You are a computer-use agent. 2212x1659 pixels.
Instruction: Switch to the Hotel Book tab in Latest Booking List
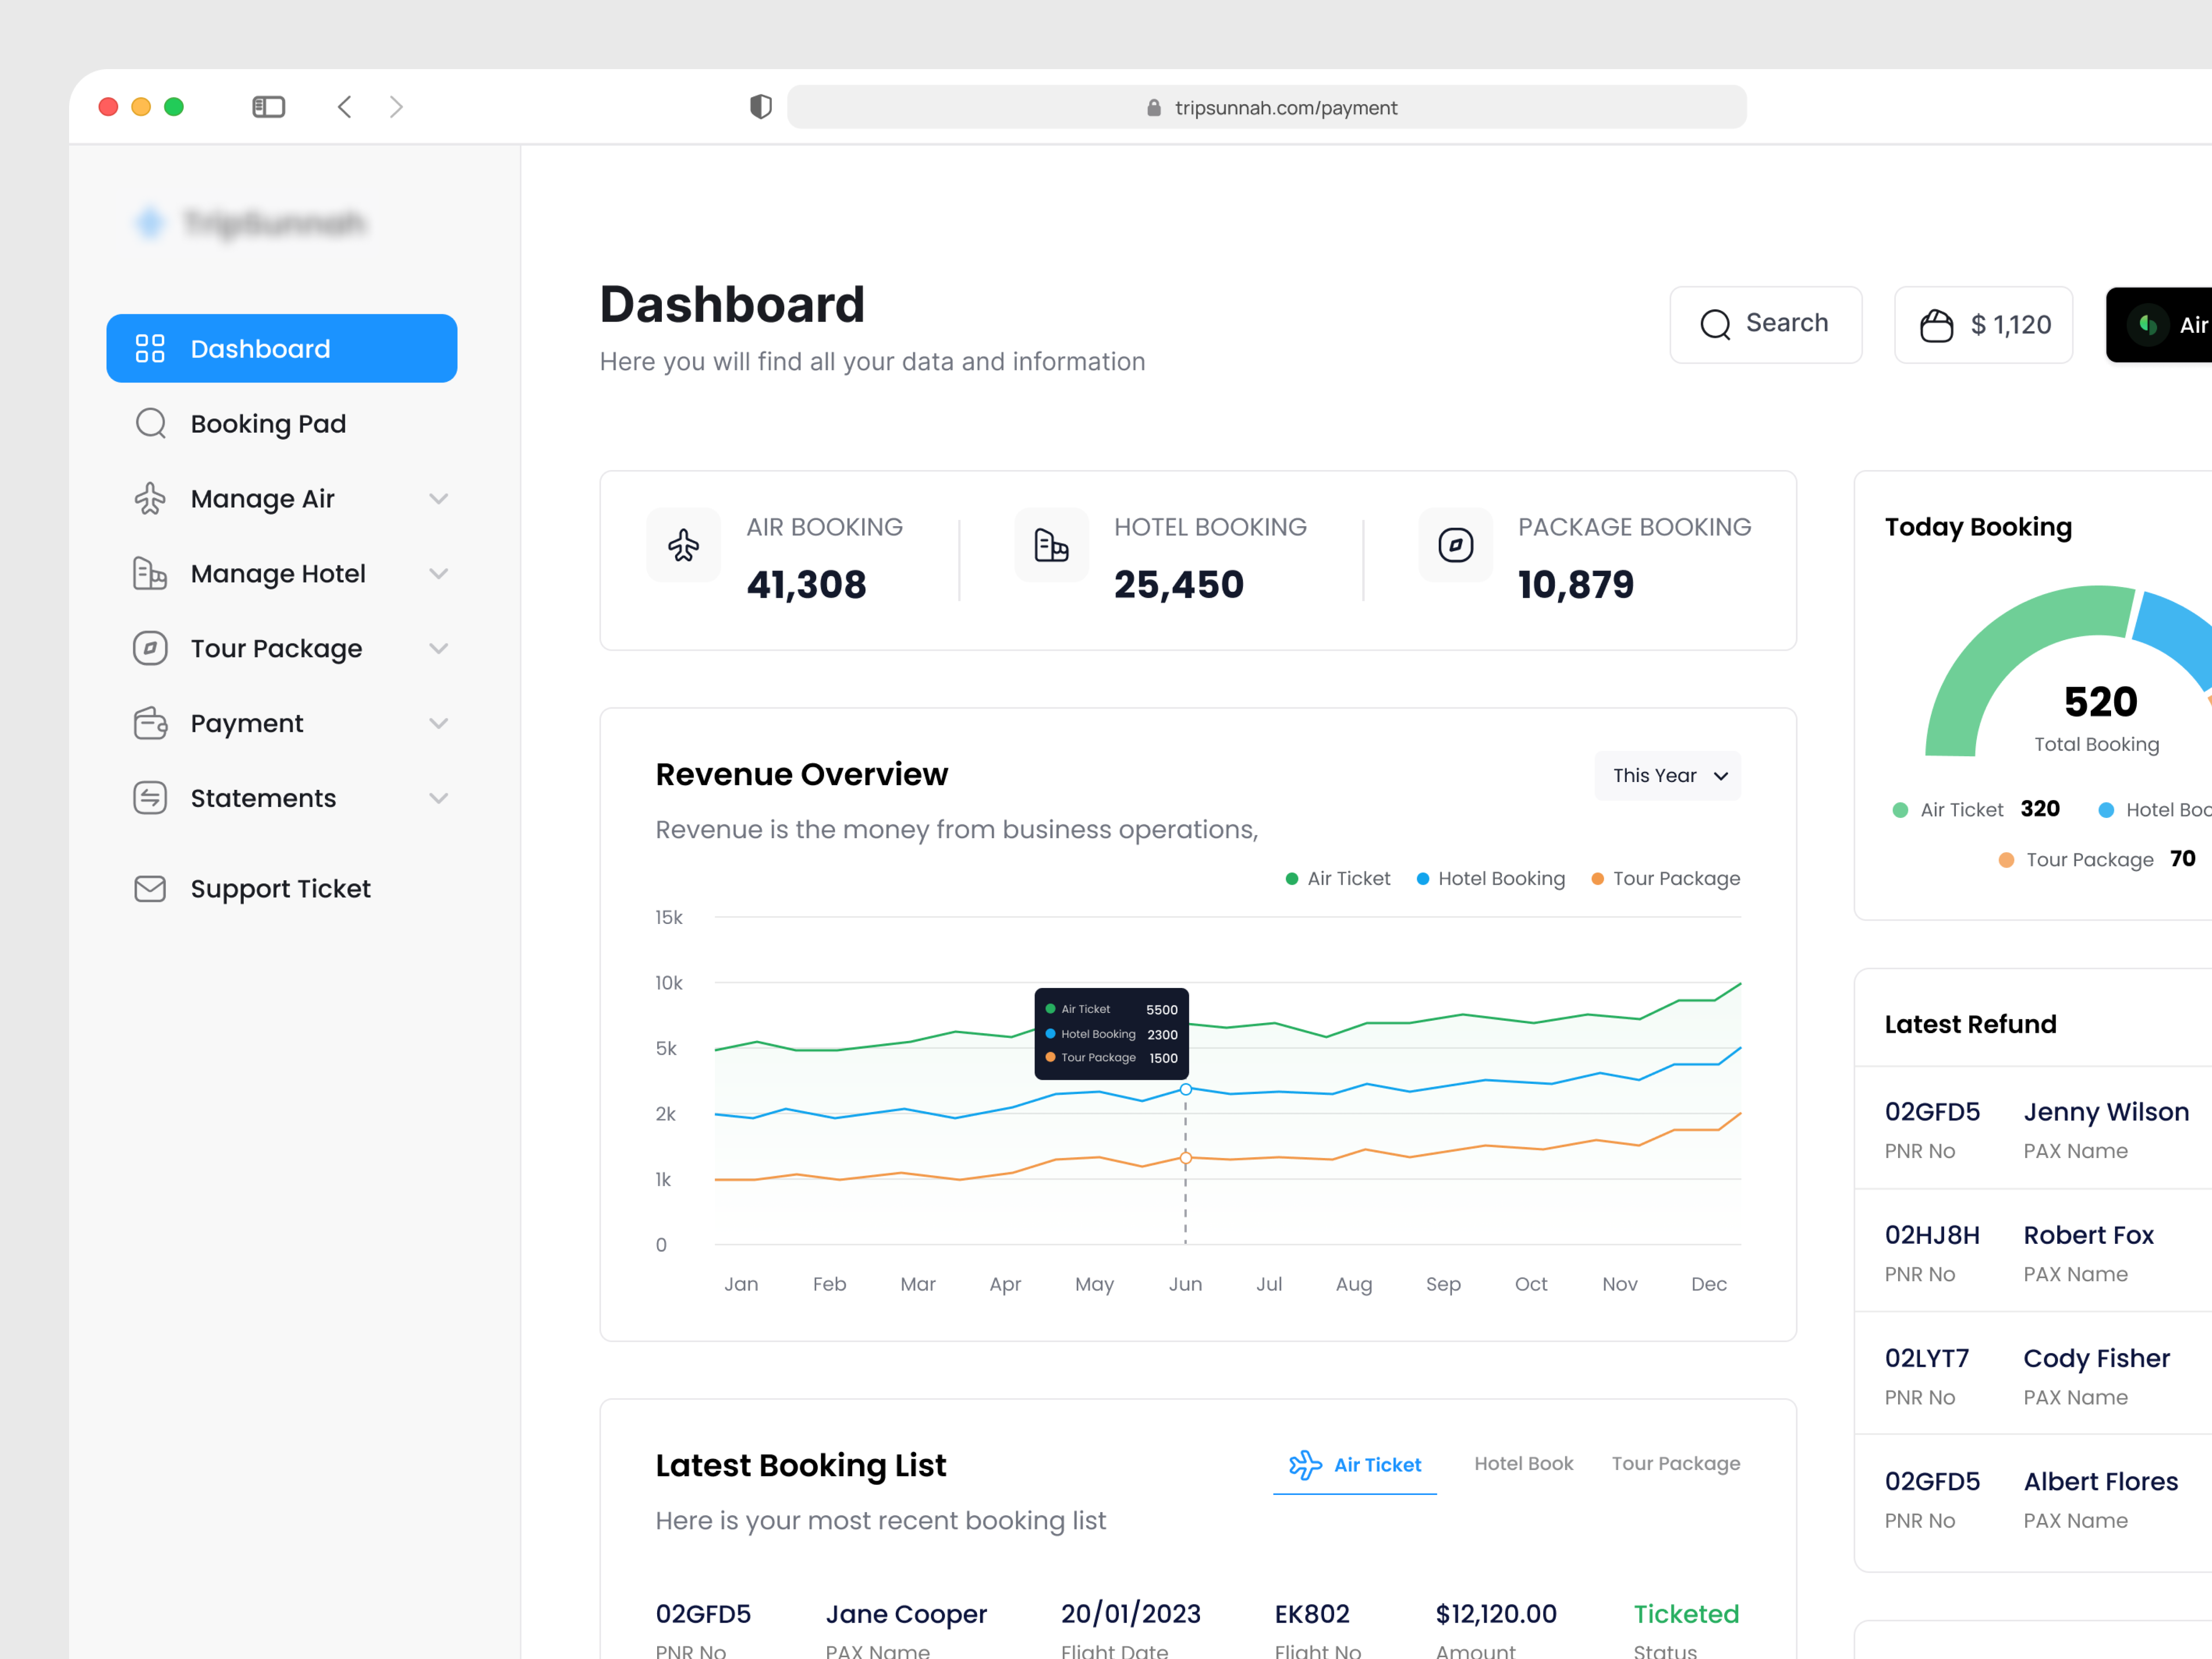pyautogui.click(x=1523, y=1463)
